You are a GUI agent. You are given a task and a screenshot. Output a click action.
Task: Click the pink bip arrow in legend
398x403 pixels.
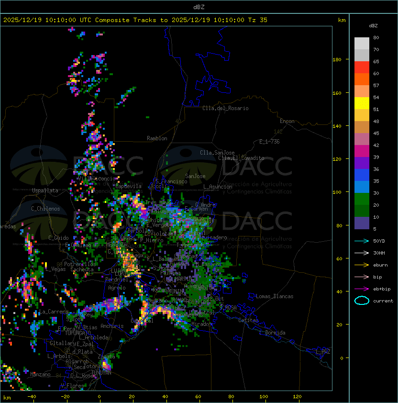[362, 277]
